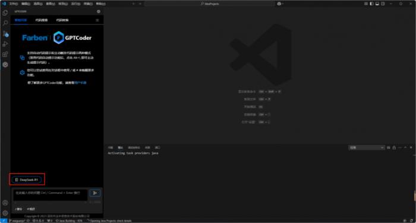
Task: Open the output channel dropdown
Action: pyautogui.click(x=367, y=147)
